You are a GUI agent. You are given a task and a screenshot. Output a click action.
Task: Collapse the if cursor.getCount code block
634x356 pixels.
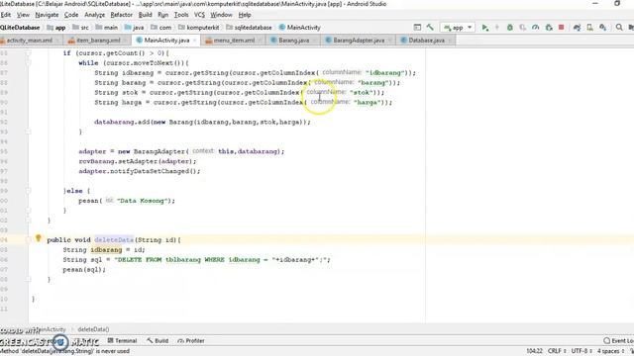point(28,53)
